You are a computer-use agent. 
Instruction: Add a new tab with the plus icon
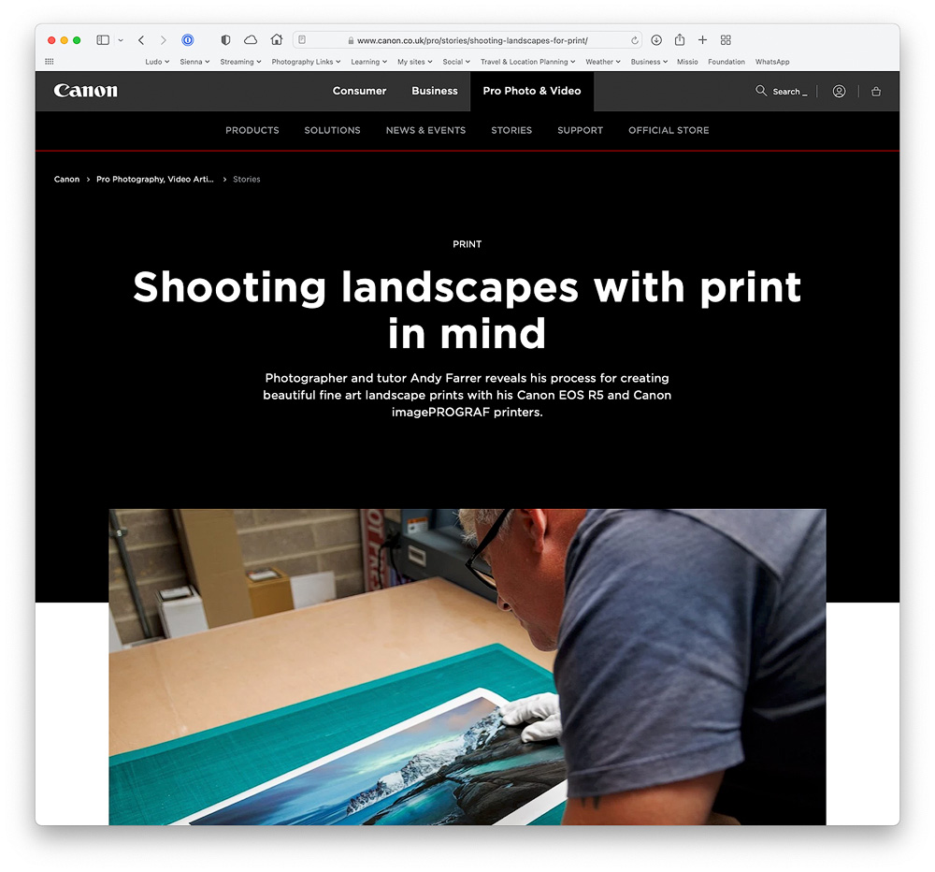click(x=702, y=40)
